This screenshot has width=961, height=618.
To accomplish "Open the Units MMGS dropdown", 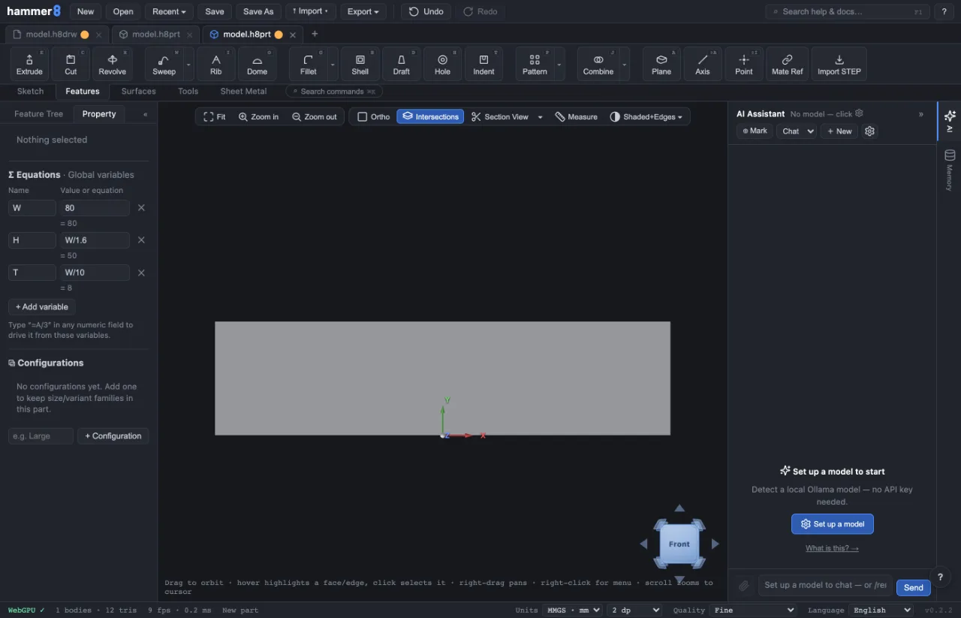I will pyautogui.click(x=573, y=610).
